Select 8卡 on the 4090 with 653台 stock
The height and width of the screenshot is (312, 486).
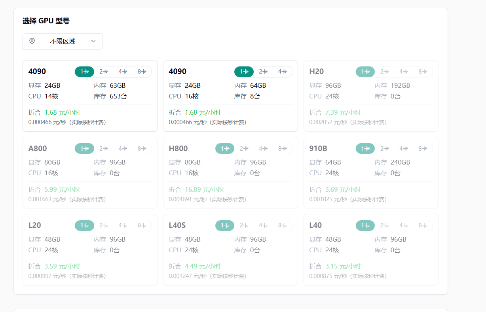click(142, 72)
